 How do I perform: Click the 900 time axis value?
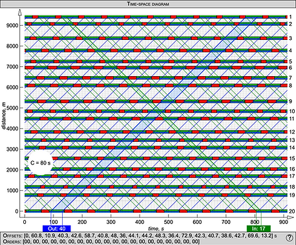pyautogui.click(x=283, y=222)
